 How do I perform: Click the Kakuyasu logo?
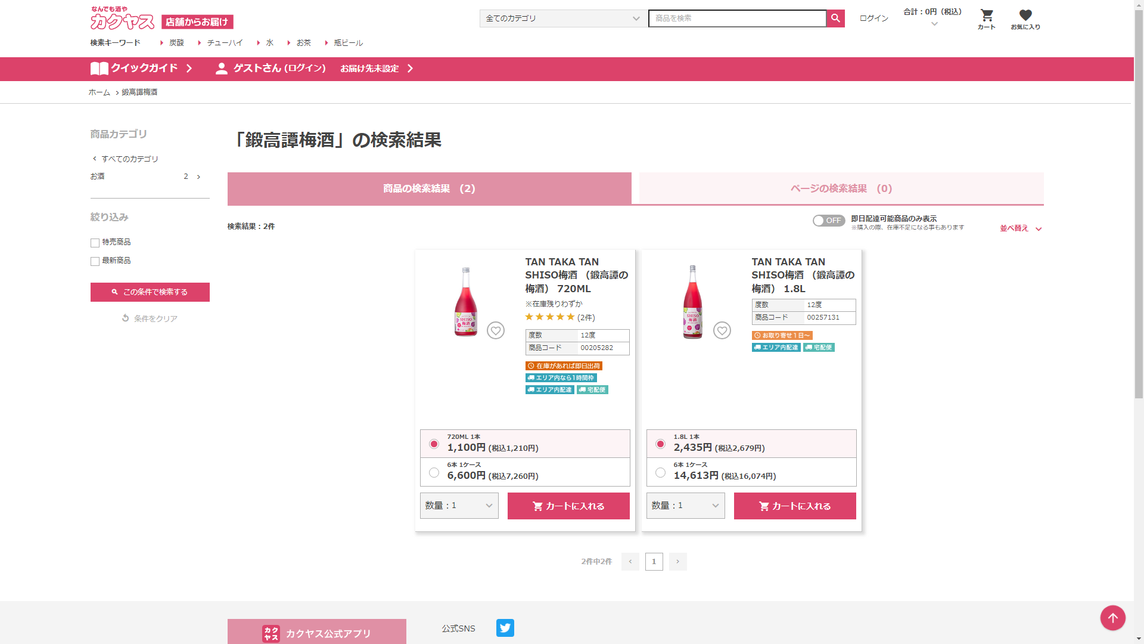122,18
